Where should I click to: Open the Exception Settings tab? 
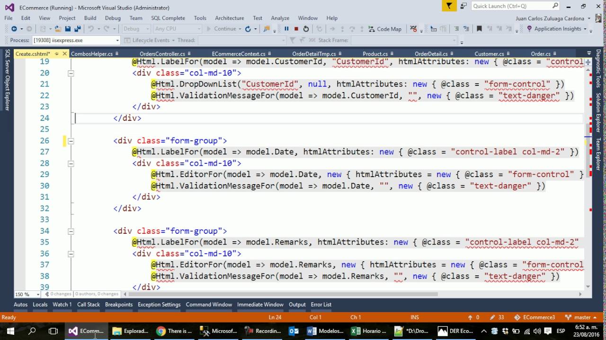(x=159, y=305)
